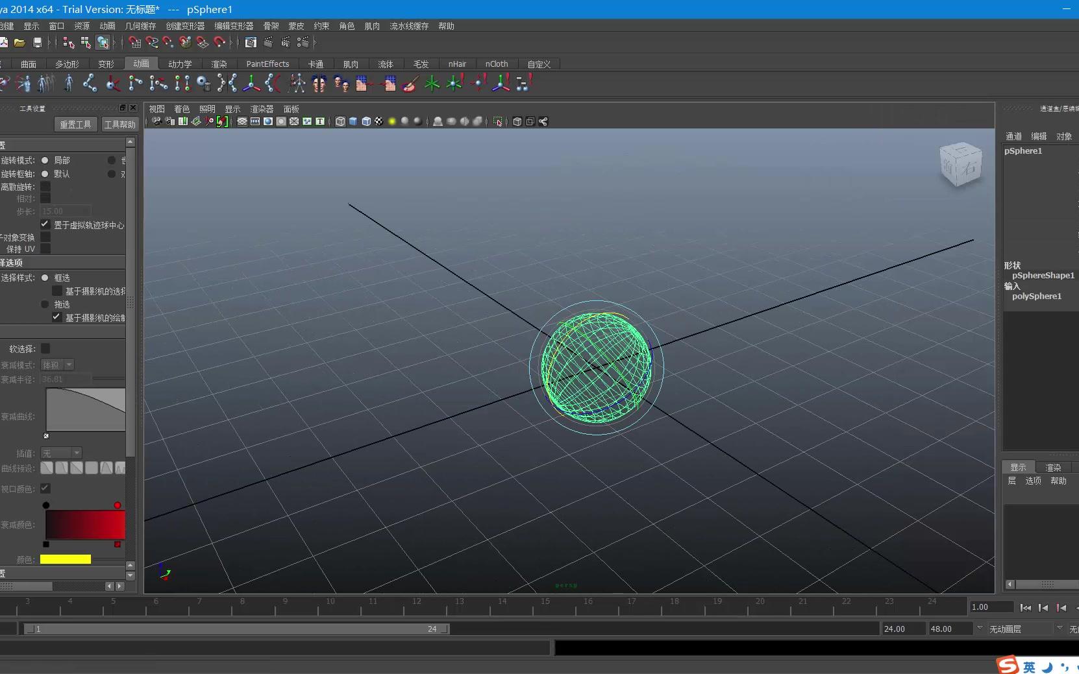Open a scene with the folder icon

pyautogui.click(x=19, y=43)
